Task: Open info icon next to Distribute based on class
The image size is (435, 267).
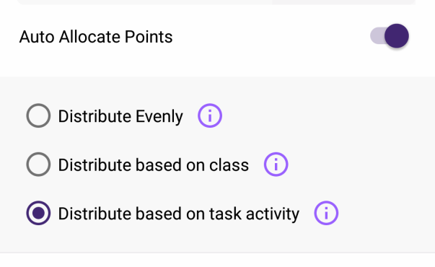Action: coord(276,165)
